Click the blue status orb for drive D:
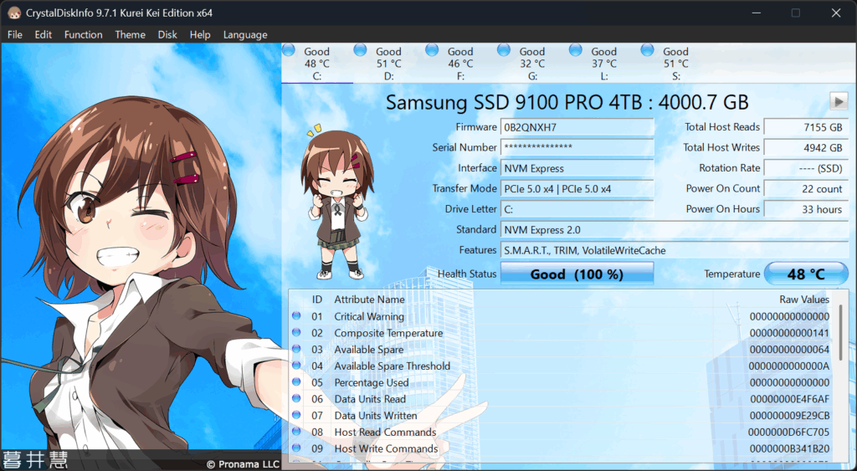Viewport: 857px width, 471px height. click(360, 49)
